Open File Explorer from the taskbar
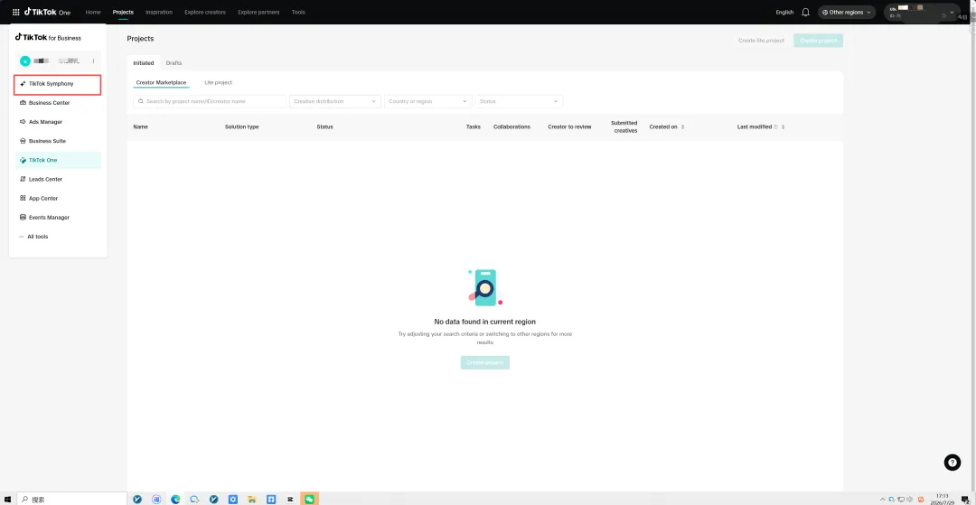The height and width of the screenshot is (505, 976). [252, 499]
